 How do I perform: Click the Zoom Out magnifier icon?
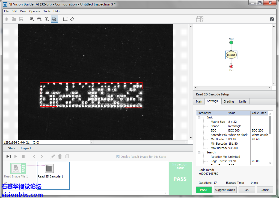coord(39,19)
